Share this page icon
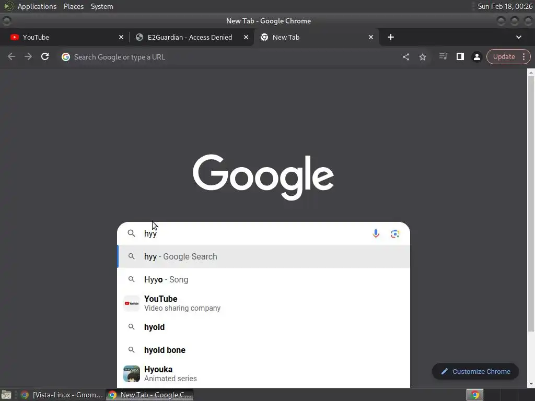535x401 pixels. tap(405, 57)
